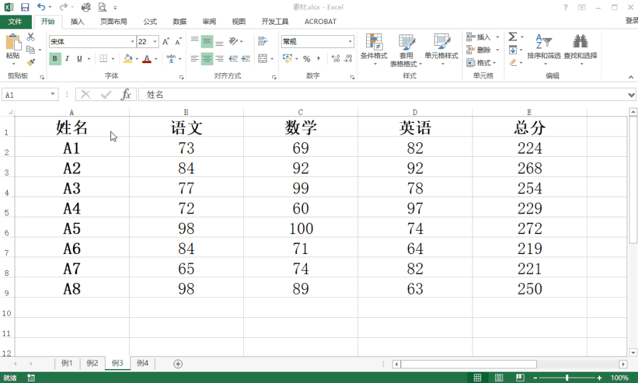The image size is (638, 383).
Task: Click the Wrap Text icon
Action: click(263, 41)
